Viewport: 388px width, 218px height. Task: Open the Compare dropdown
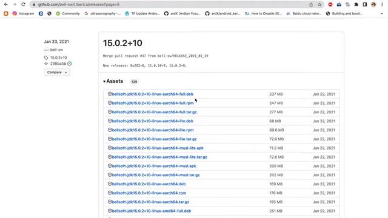(57, 73)
